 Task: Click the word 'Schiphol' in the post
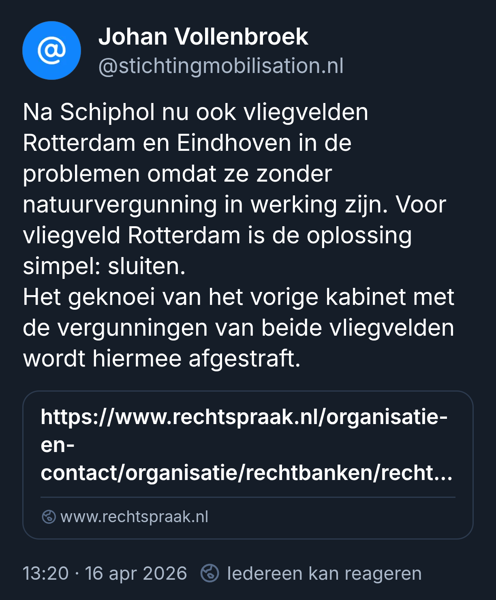tap(107, 112)
